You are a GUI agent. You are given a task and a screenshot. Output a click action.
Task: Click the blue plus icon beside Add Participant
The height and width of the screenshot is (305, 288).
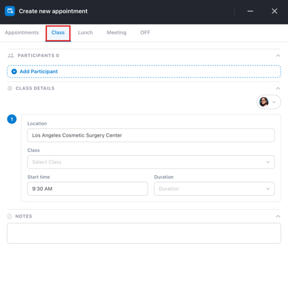coord(14,71)
